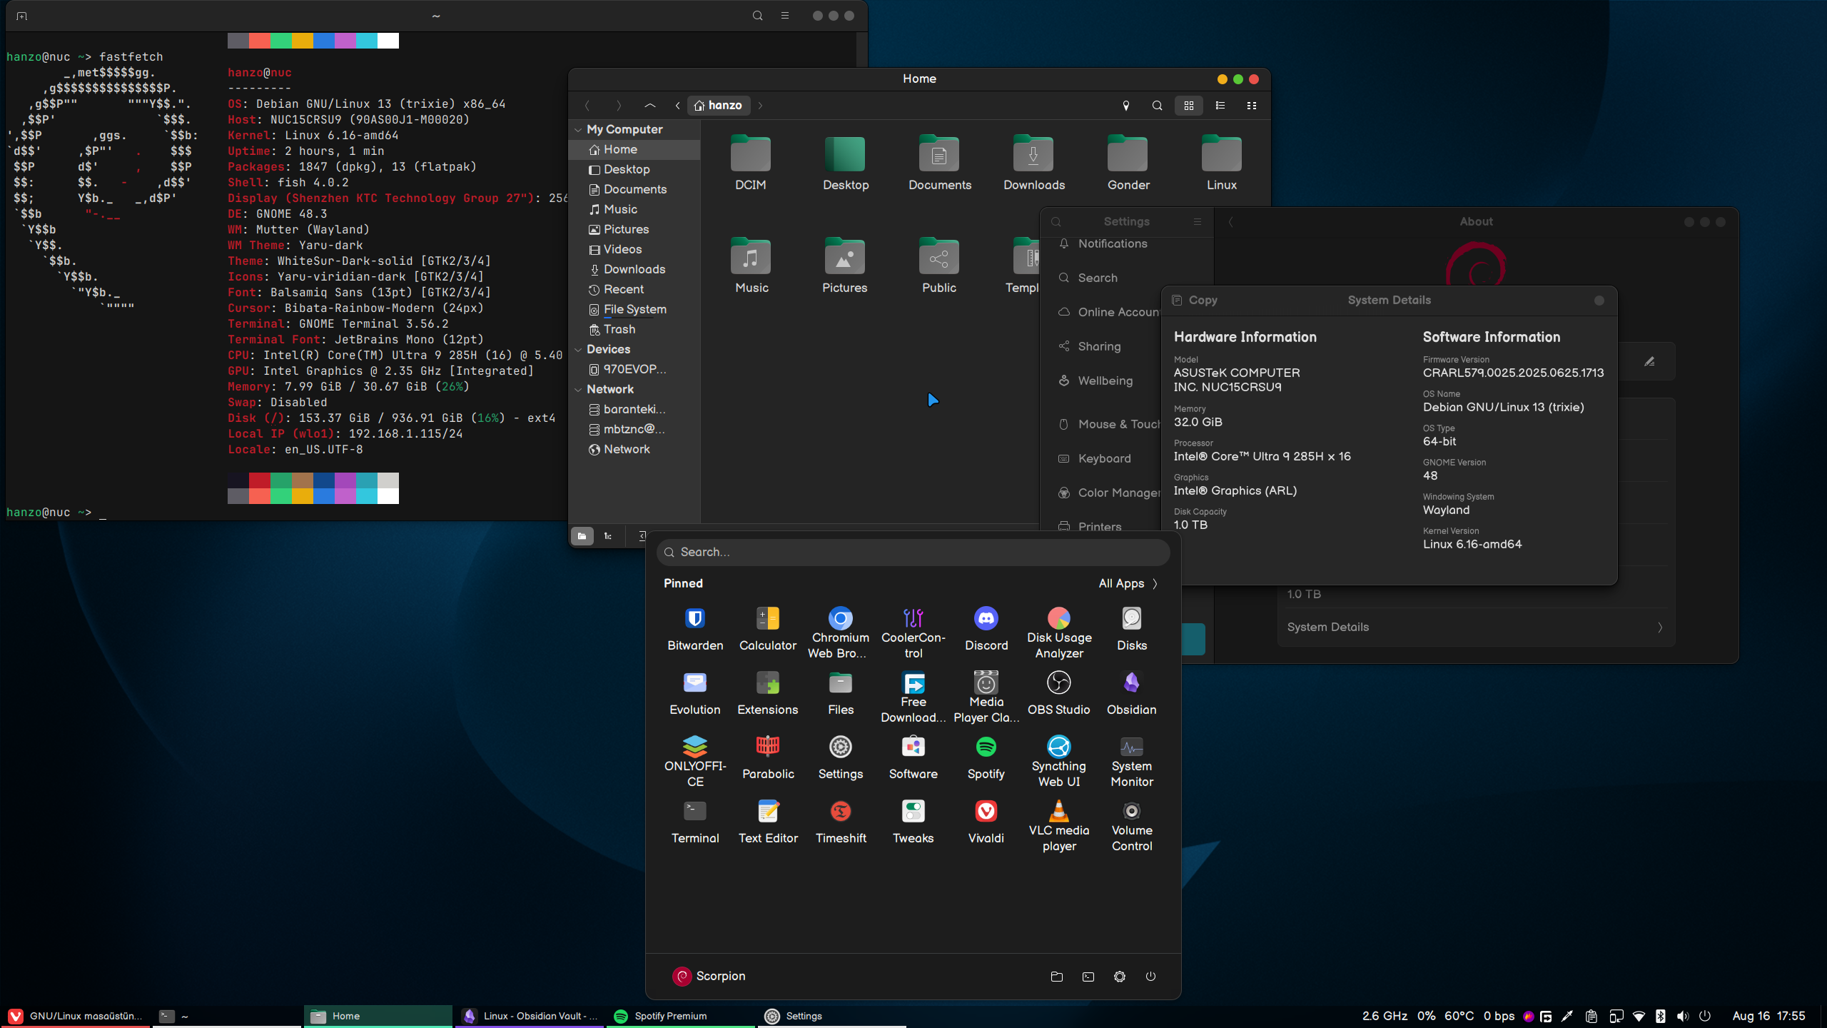Switch to Obsidian Vault taskbar window
This screenshot has height=1028, width=1827.
click(x=530, y=1016)
